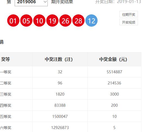
Task: Click the 期开奖结果 label
Action: [62, 2]
